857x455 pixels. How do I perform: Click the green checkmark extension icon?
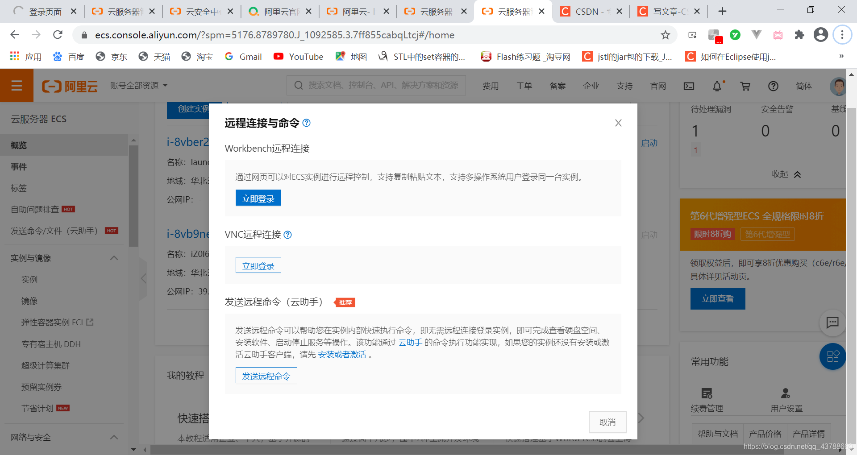coord(735,35)
